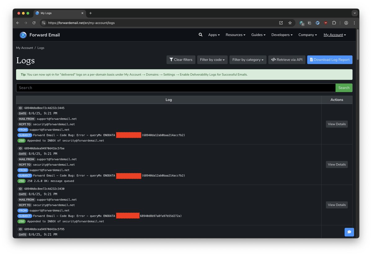
Task: Click the browser back arrow
Action: click(x=18, y=23)
